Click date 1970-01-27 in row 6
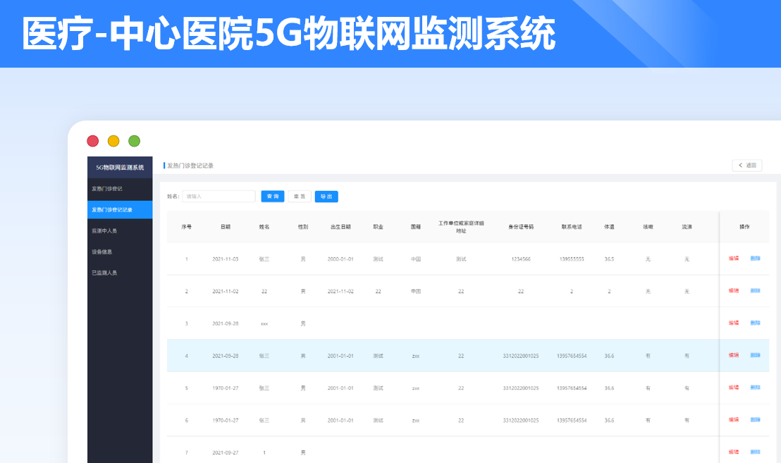This screenshot has width=781, height=463. (226, 420)
